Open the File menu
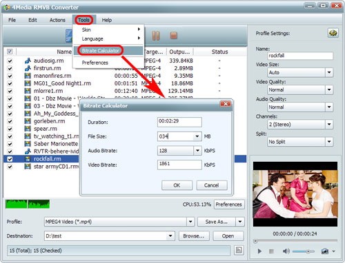This screenshot has height=263, width=345. (x=12, y=20)
